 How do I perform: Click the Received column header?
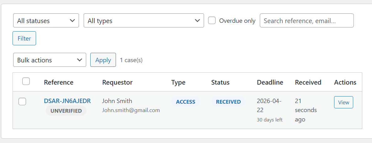click(x=308, y=82)
